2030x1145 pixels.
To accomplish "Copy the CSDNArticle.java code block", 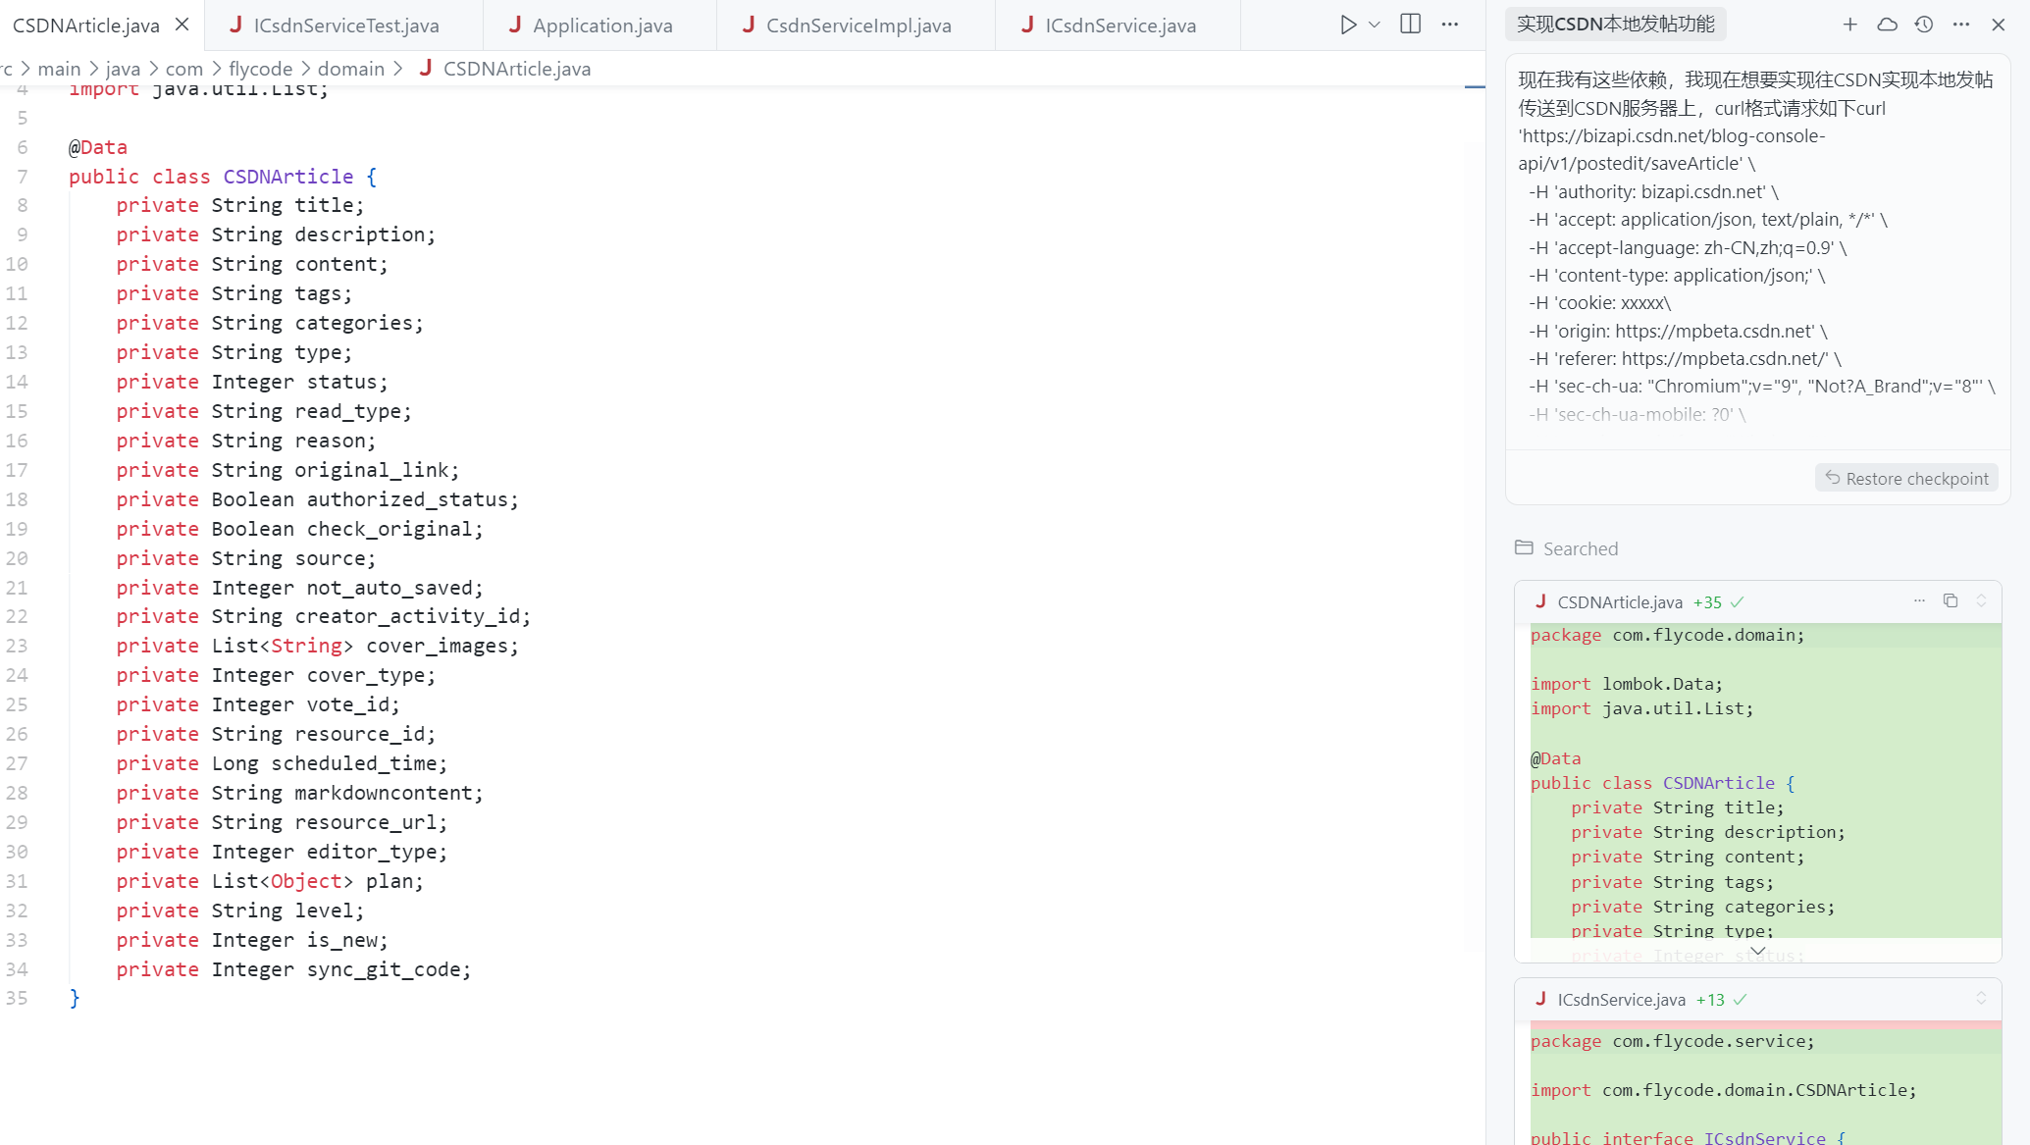I will (x=1951, y=600).
